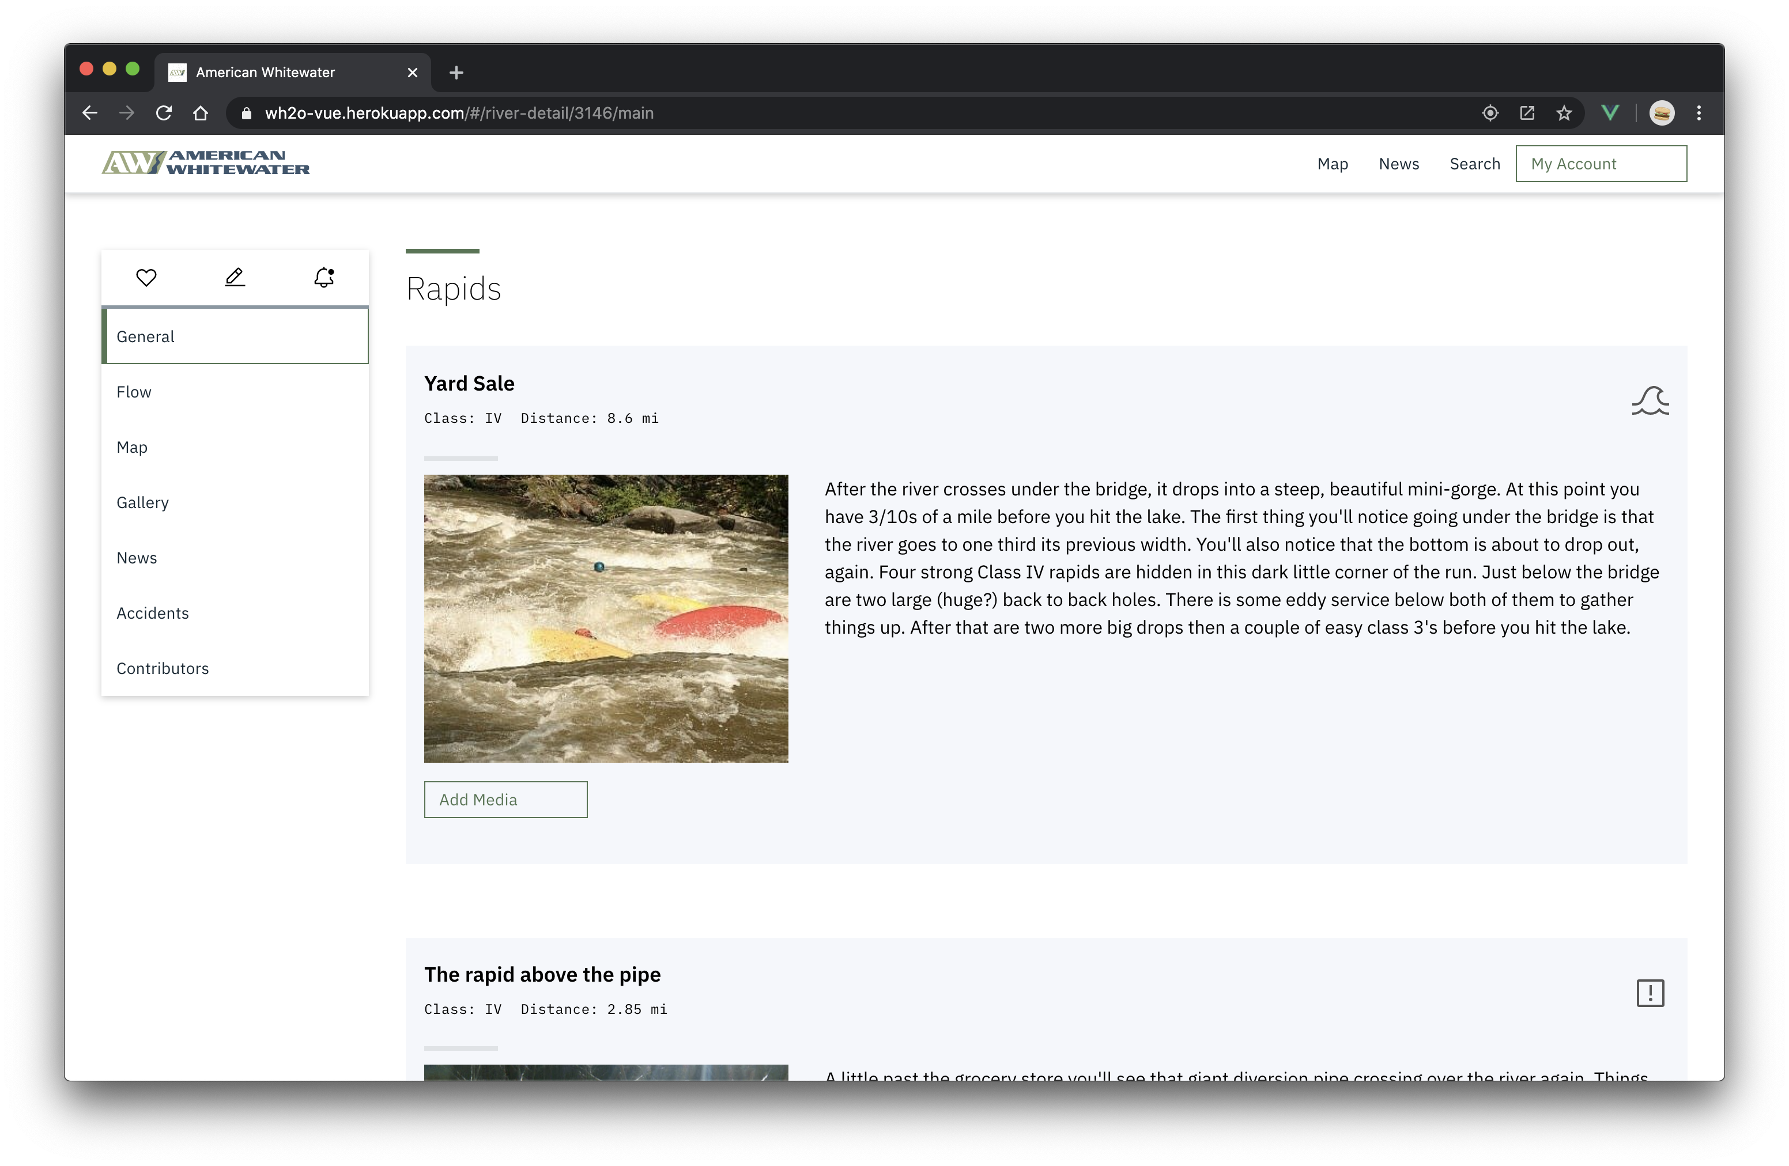Screen dimensions: 1789x1166
Task: Click the browser home icon
Action: (201, 113)
